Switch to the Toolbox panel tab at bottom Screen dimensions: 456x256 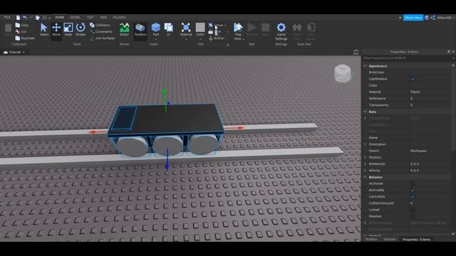[371, 240]
